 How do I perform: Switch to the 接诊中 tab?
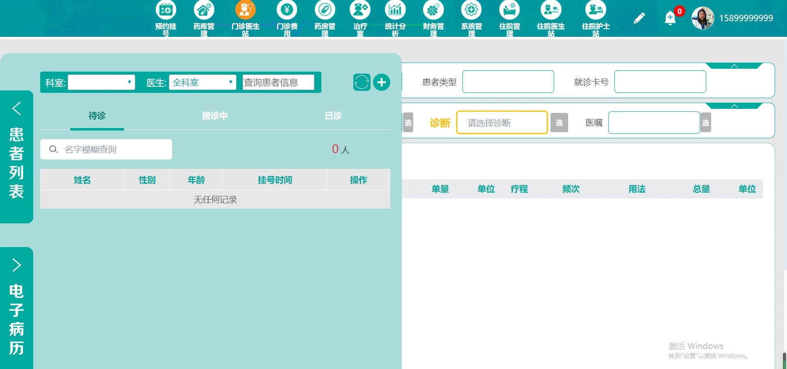215,116
